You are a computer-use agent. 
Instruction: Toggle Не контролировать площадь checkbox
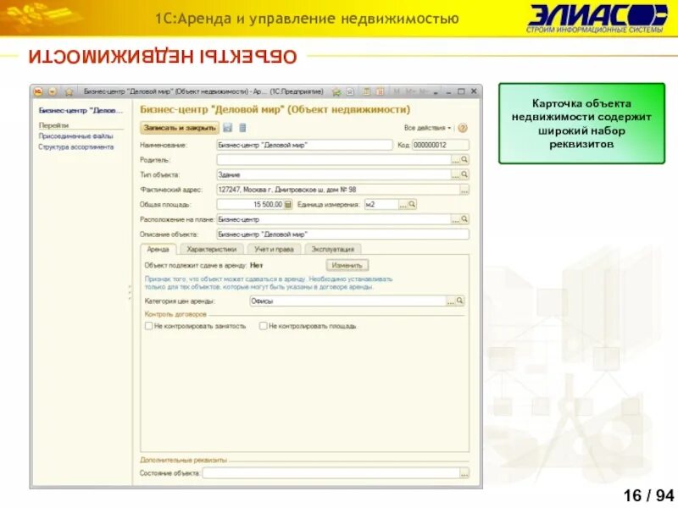pos(263,326)
